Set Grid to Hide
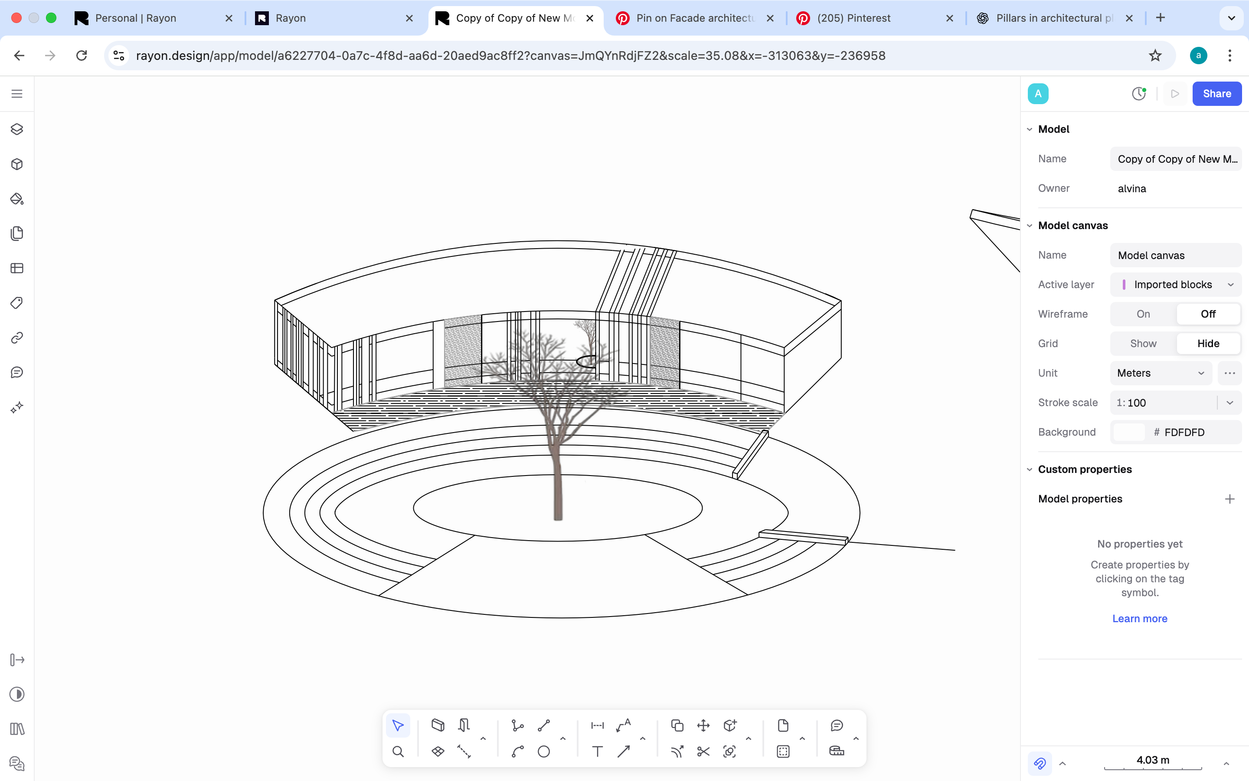 point(1208,344)
